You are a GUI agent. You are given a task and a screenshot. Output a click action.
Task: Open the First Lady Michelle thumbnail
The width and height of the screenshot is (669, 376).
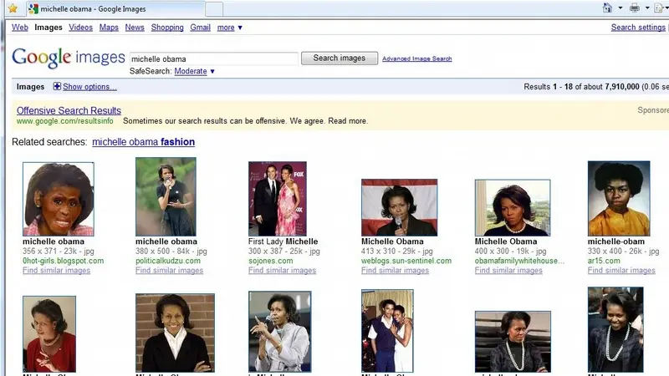coord(278,199)
